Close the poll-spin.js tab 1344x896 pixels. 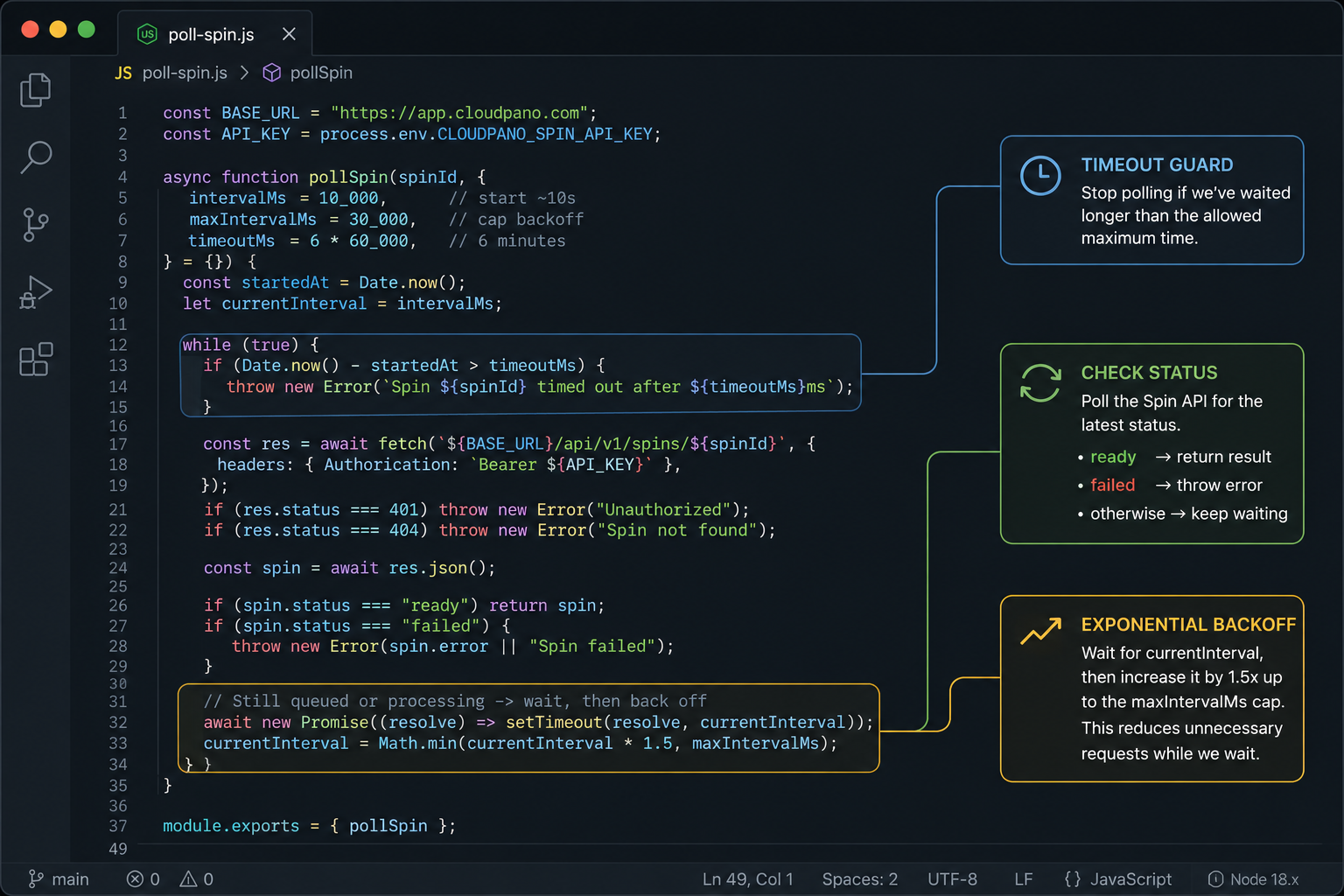tap(289, 34)
